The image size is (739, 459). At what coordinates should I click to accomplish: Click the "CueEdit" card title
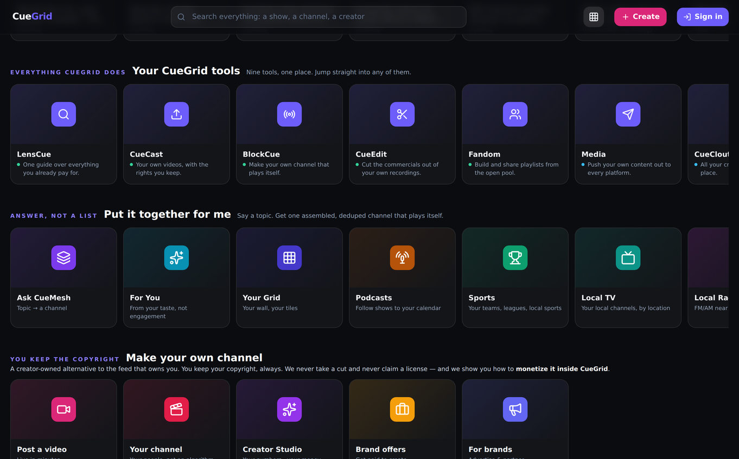pyautogui.click(x=371, y=154)
